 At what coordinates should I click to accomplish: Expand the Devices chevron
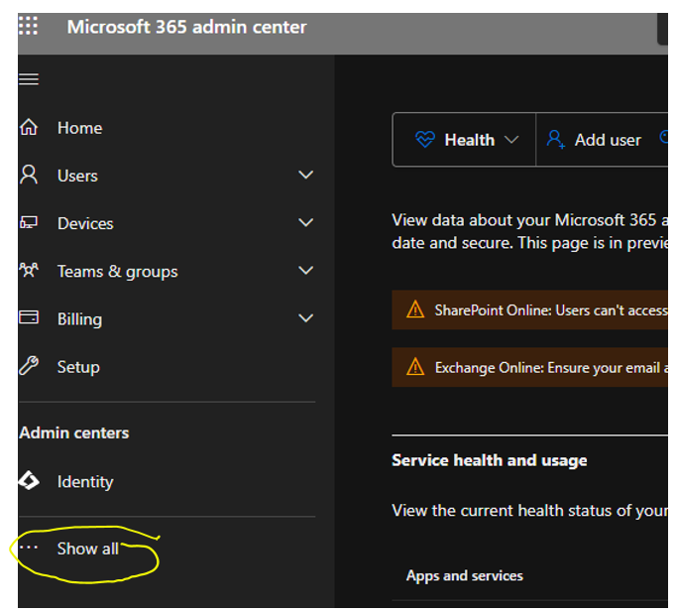[305, 222]
